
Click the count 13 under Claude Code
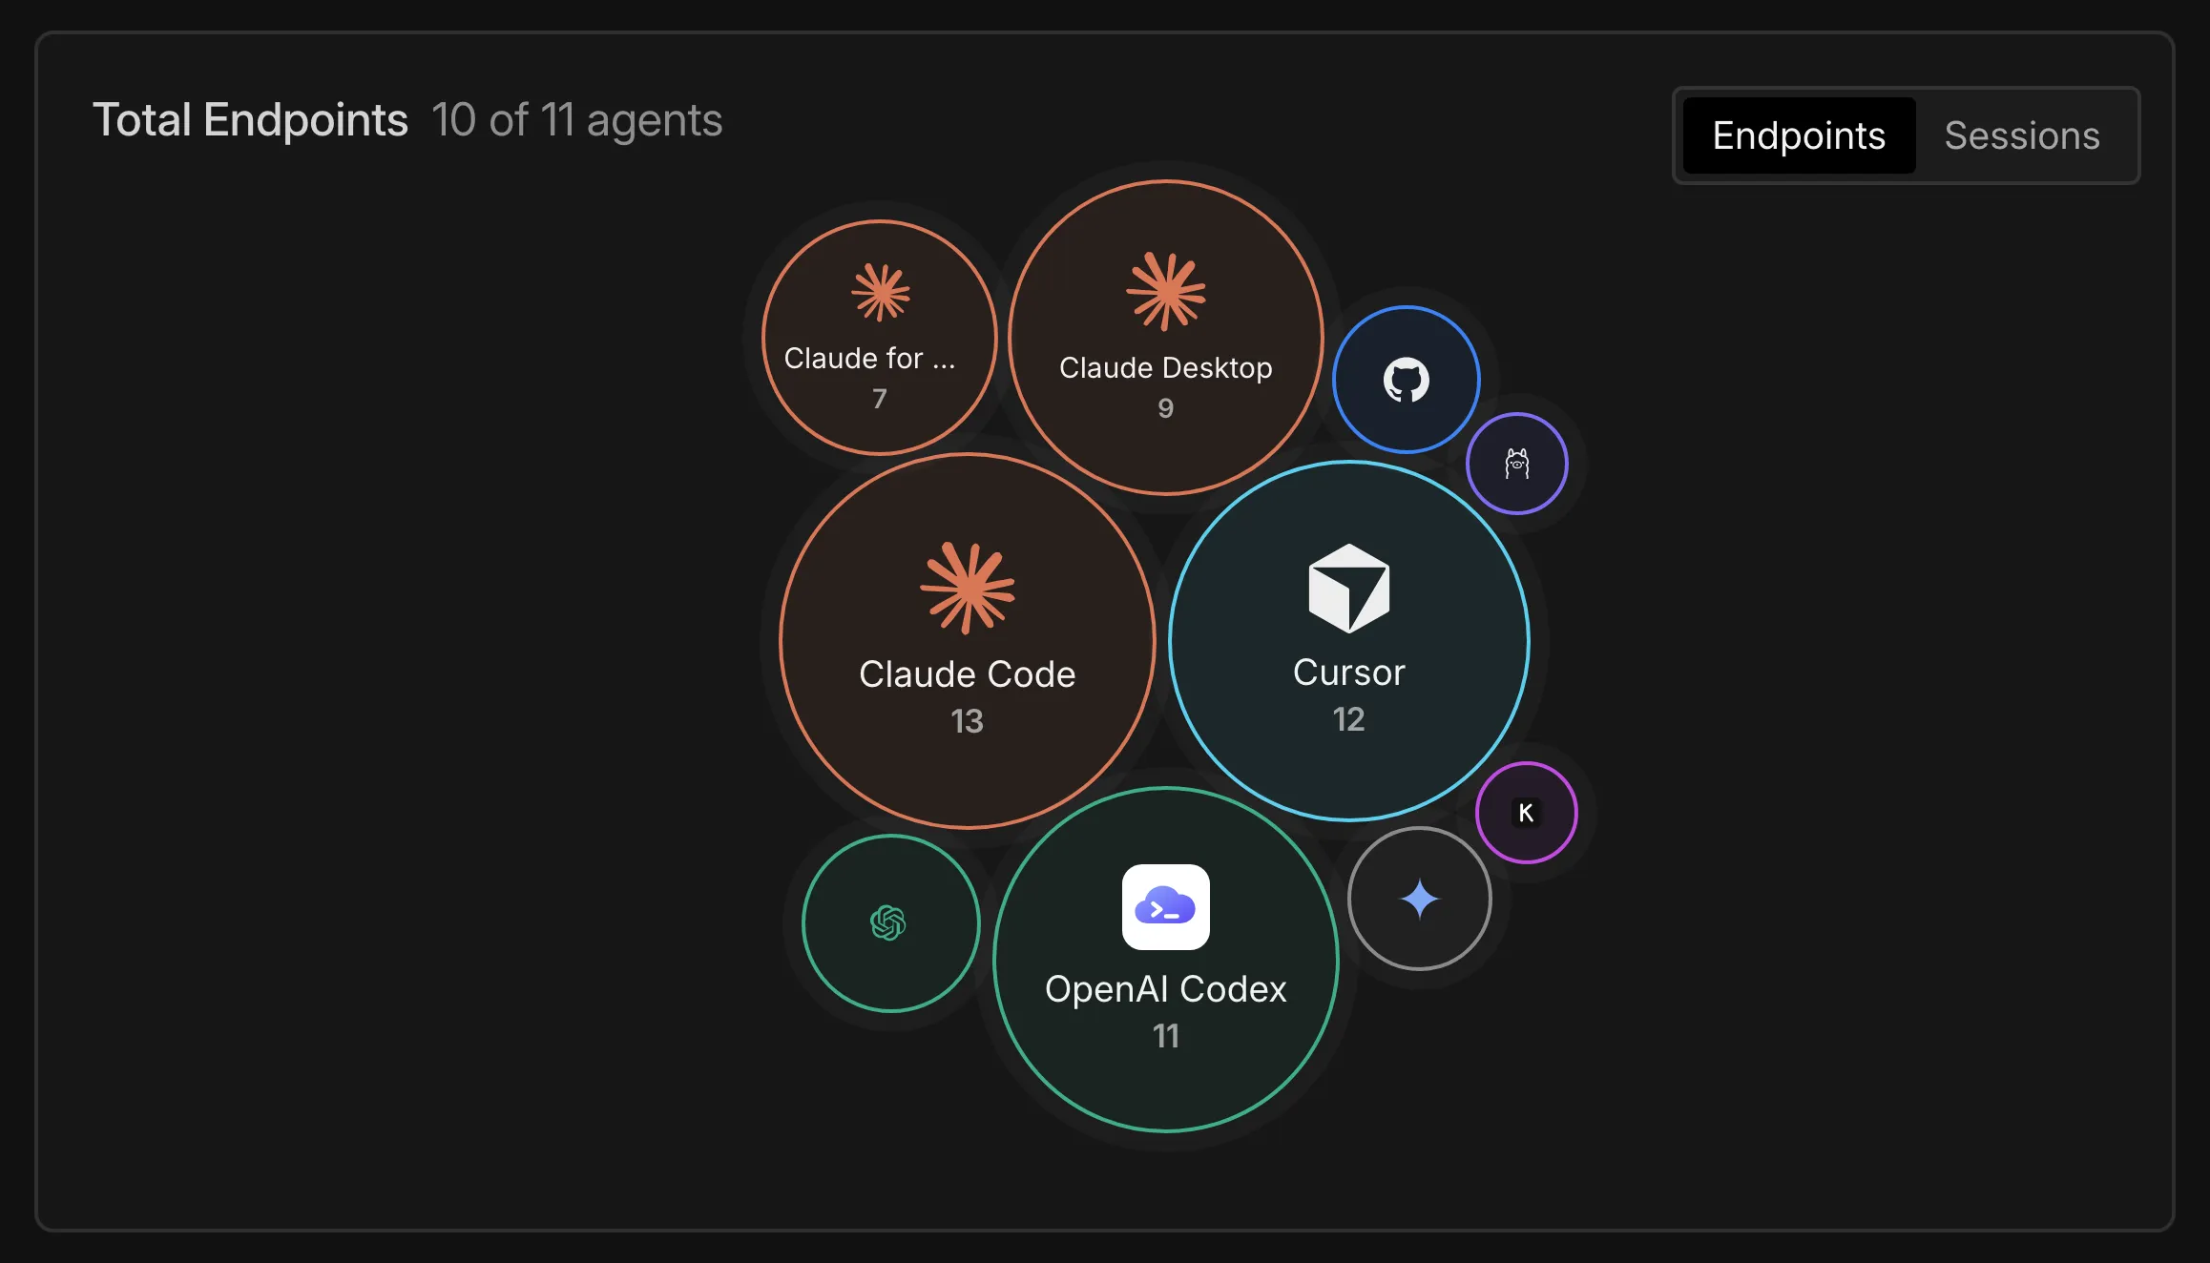(x=967, y=721)
